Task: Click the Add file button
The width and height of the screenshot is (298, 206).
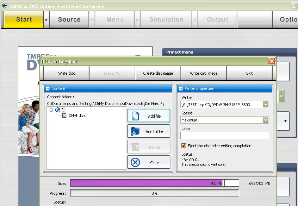Action: (149, 116)
